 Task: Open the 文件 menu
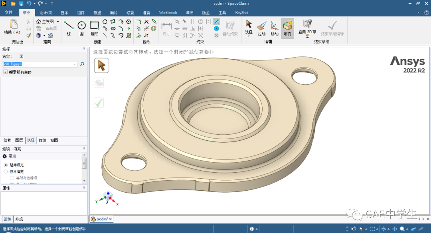[9, 13]
